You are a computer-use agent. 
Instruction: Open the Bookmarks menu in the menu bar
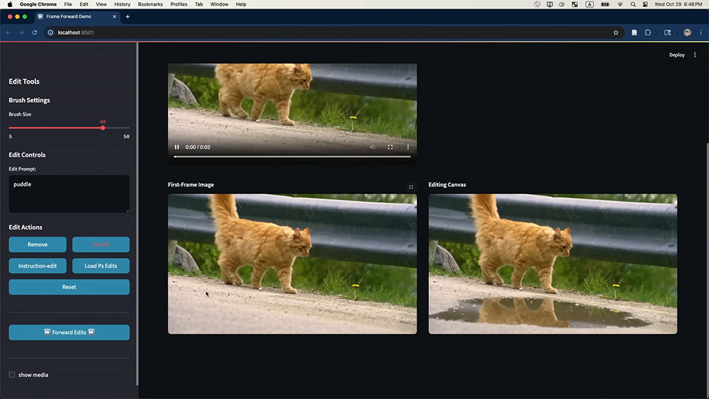pos(150,4)
